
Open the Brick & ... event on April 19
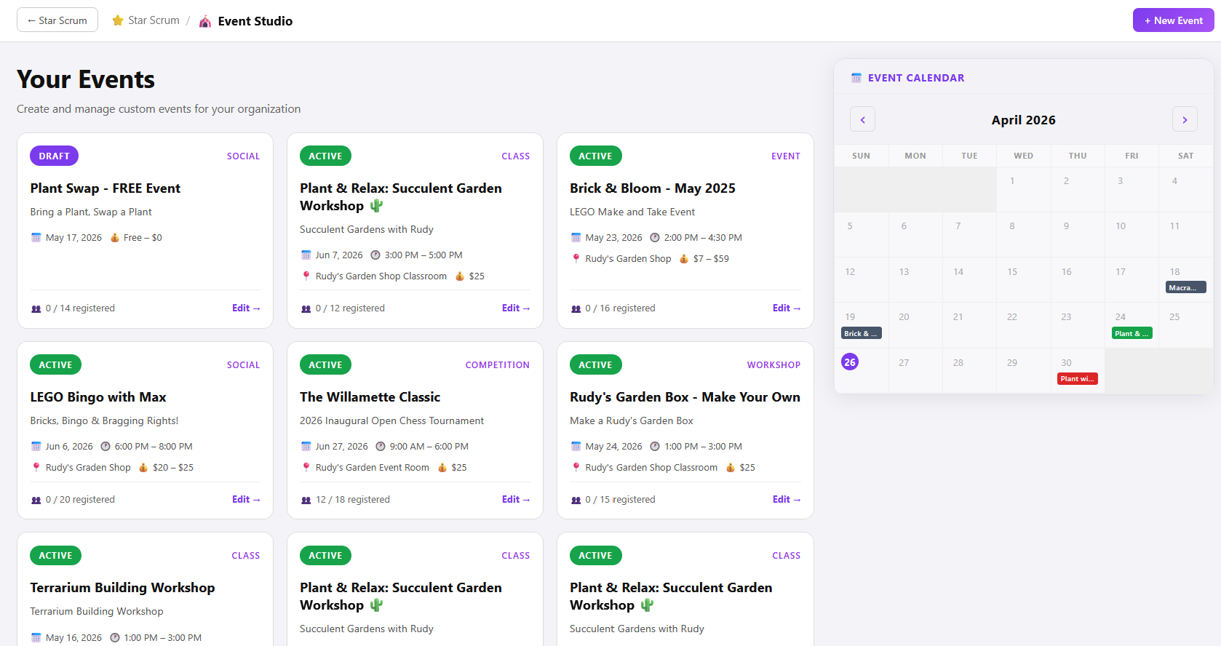(x=862, y=333)
